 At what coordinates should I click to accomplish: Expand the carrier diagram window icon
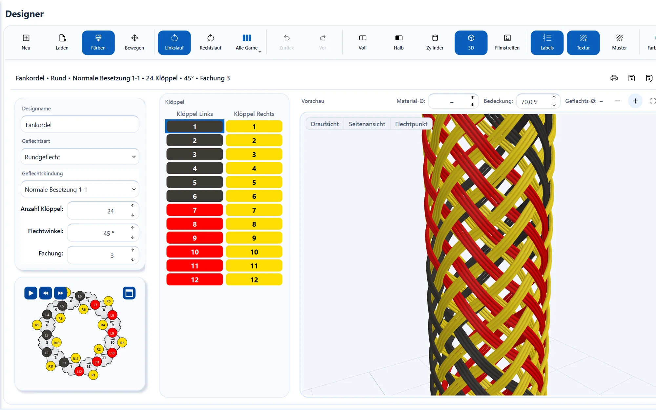129,293
